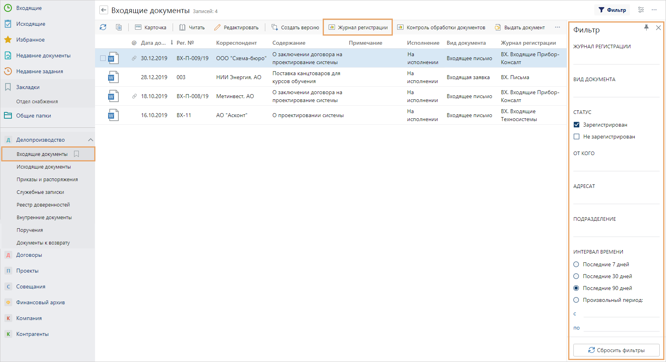666x362 pixels.
Task: Open Исходящие документы in sidebar
Action: 44,167
